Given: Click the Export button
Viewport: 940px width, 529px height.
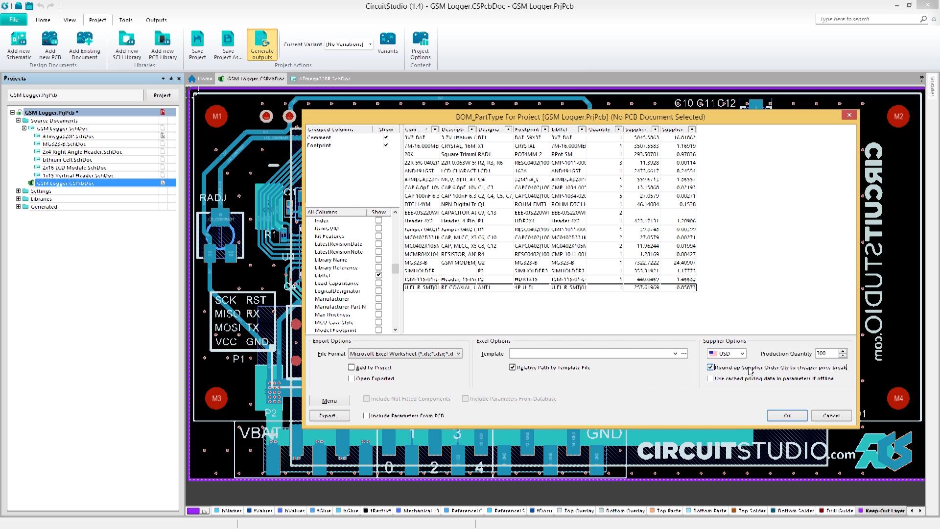Looking at the screenshot, I should (x=329, y=415).
